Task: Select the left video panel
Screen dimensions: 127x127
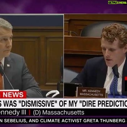Action: pyautogui.click(x=32, y=56)
